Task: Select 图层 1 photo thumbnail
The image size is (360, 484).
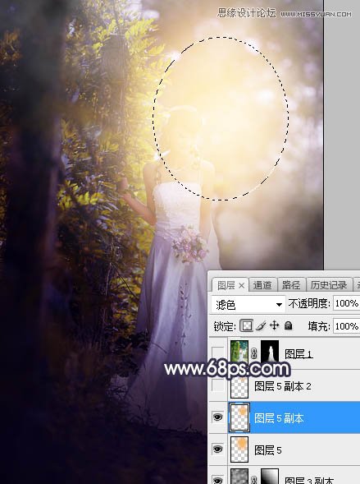Action: click(x=239, y=351)
